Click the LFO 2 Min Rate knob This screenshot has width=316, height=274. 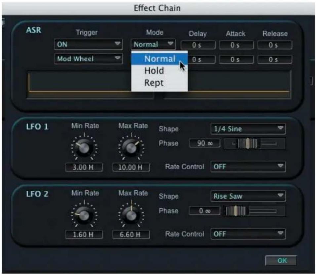click(84, 215)
